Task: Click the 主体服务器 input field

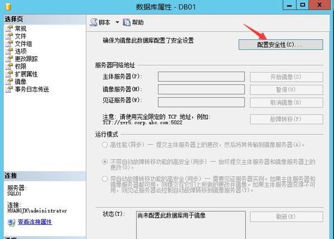Action: 201,76
